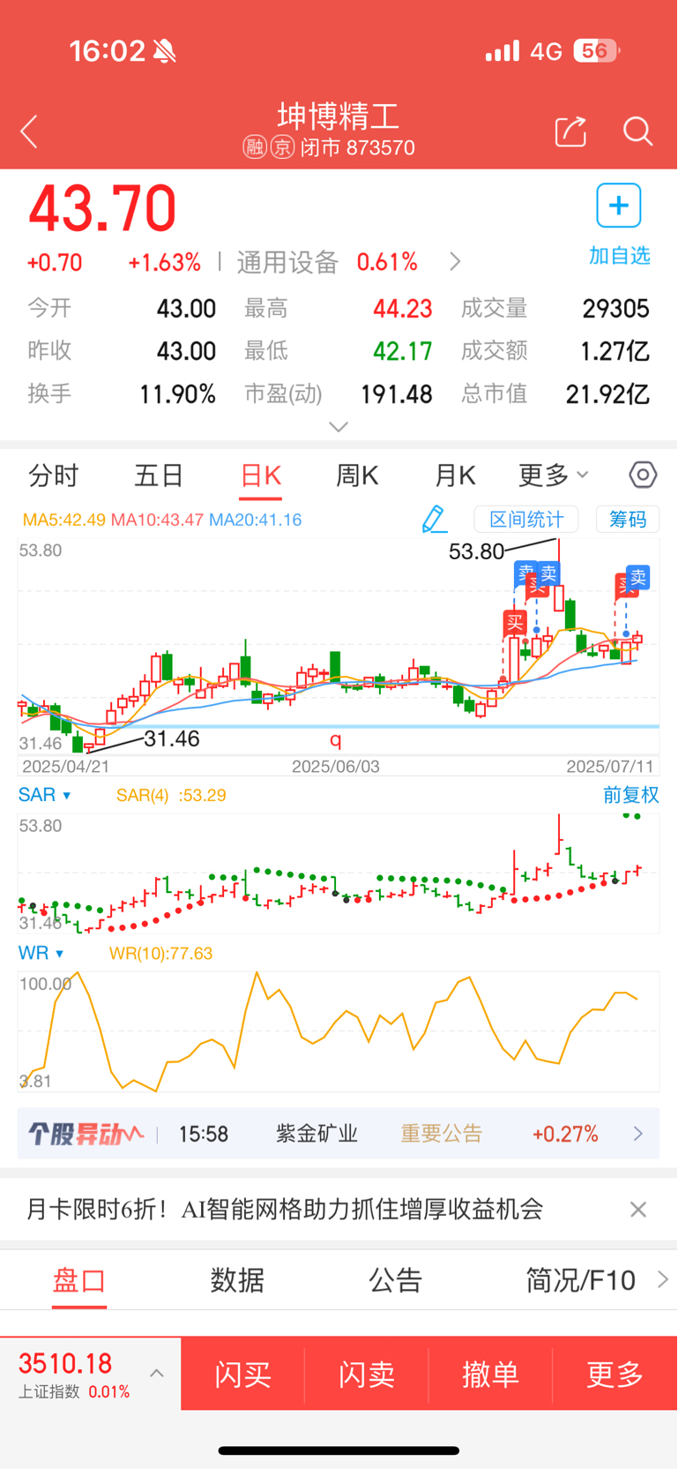Tap the 换手 11.90% value
The height and width of the screenshot is (1469, 678).
click(x=177, y=393)
